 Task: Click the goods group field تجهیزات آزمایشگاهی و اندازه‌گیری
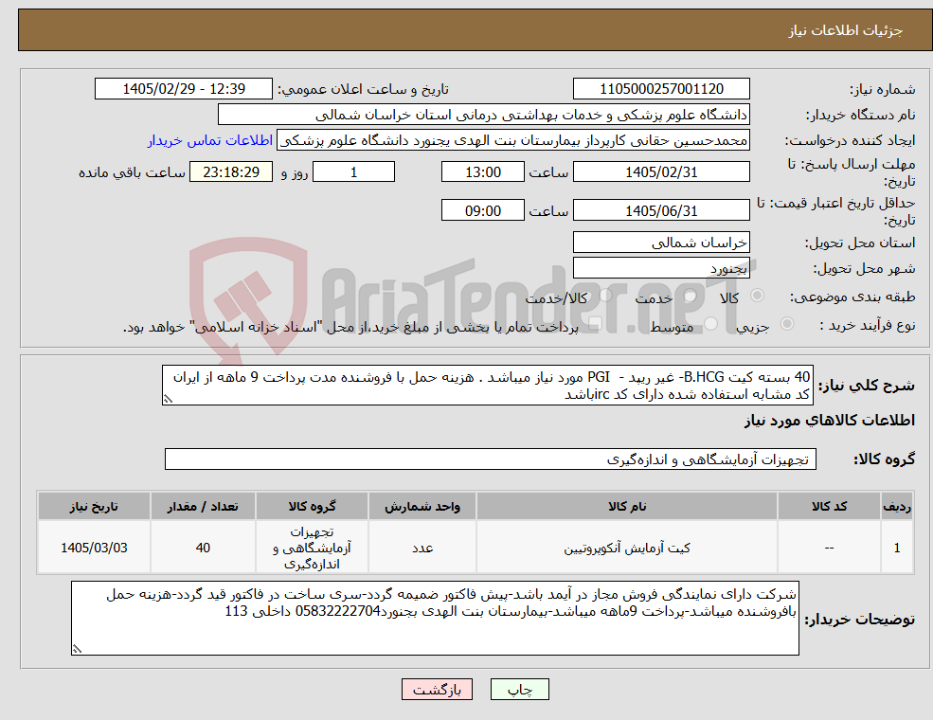491,459
